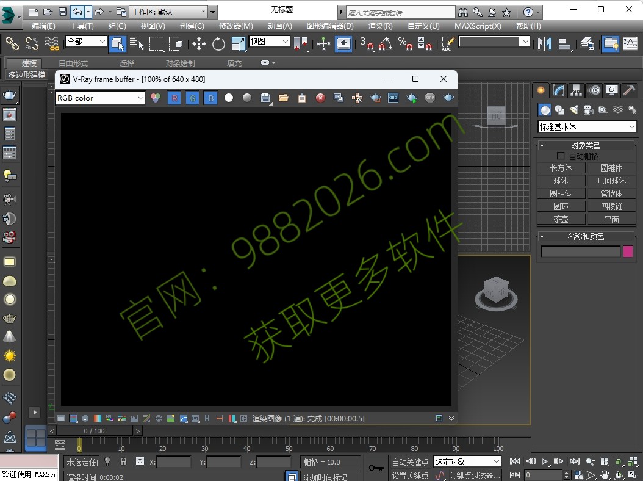Toggle the 3D snaps button
This screenshot has width=643, height=481.
coord(367,43)
